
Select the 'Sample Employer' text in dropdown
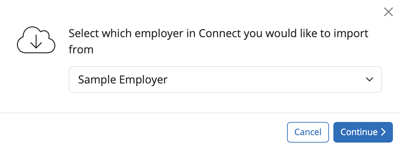click(123, 79)
